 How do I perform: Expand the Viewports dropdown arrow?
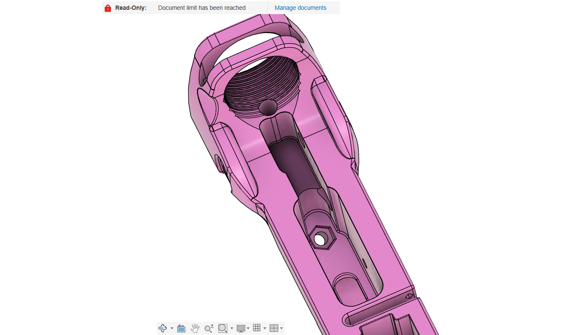[x=281, y=329]
